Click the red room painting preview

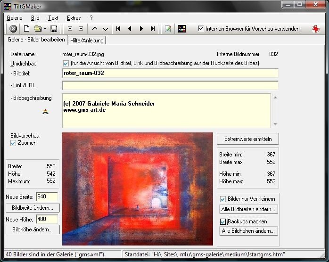coord(138,189)
